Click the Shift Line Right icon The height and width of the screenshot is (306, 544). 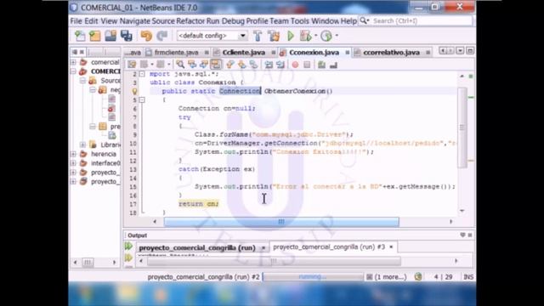280,65
